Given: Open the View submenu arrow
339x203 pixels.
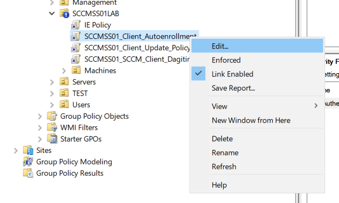Looking at the screenshot, I should click(316, 106).
